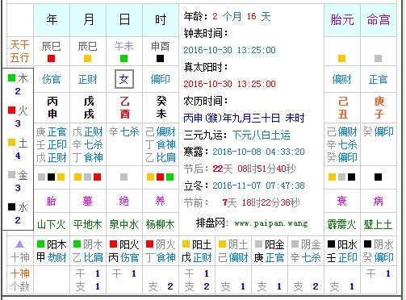The width and height of the screenshot is (406, 300).
Task: Click the green element square under 午未
Action: (x=123, y=58)
